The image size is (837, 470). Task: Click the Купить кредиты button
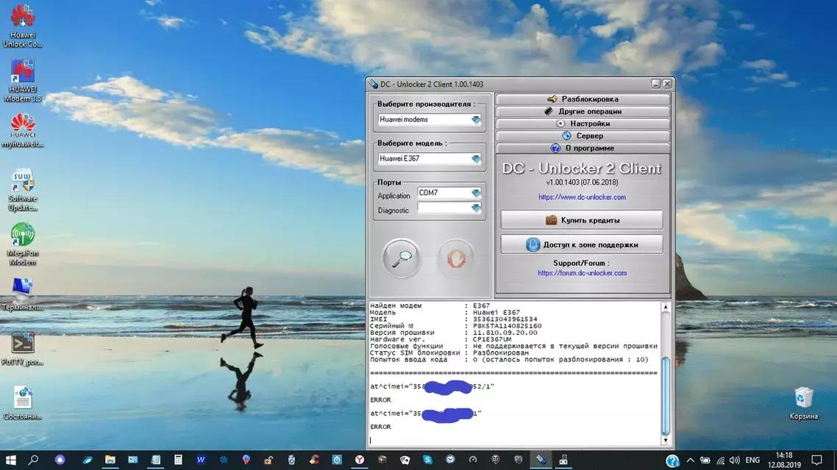(582, 220)
